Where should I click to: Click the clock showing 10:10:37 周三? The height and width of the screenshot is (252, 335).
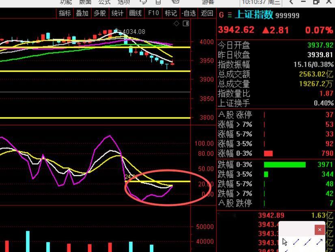click(261, 2)
